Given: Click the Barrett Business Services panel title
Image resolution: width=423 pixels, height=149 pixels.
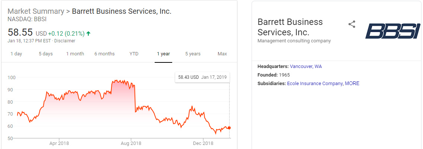Looking at the screenshot, I should tap(290, 27).
